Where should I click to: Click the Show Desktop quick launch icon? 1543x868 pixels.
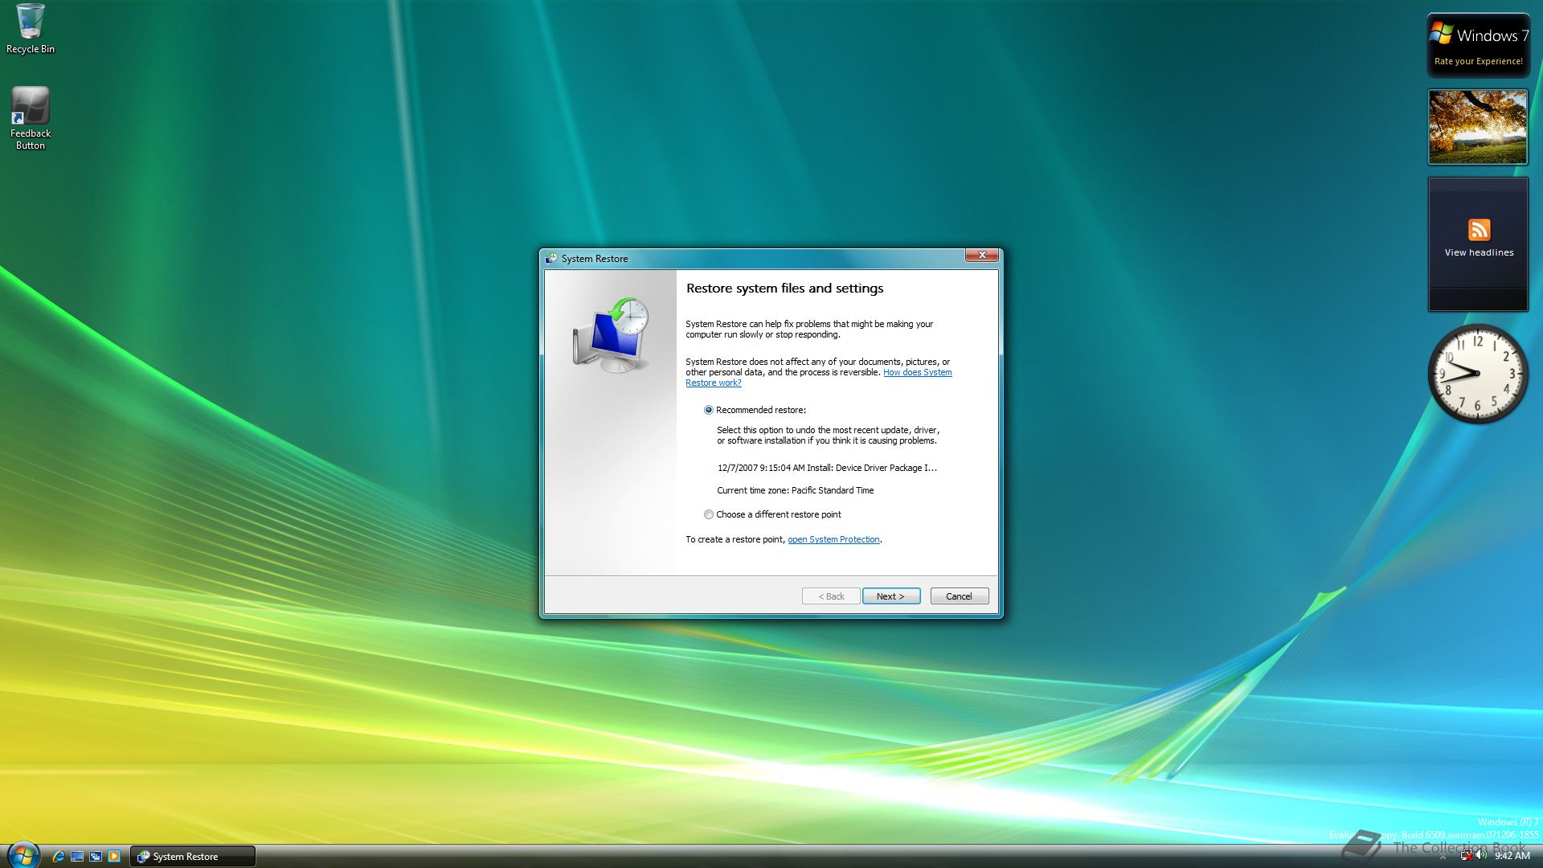click(x=77, y=856)
